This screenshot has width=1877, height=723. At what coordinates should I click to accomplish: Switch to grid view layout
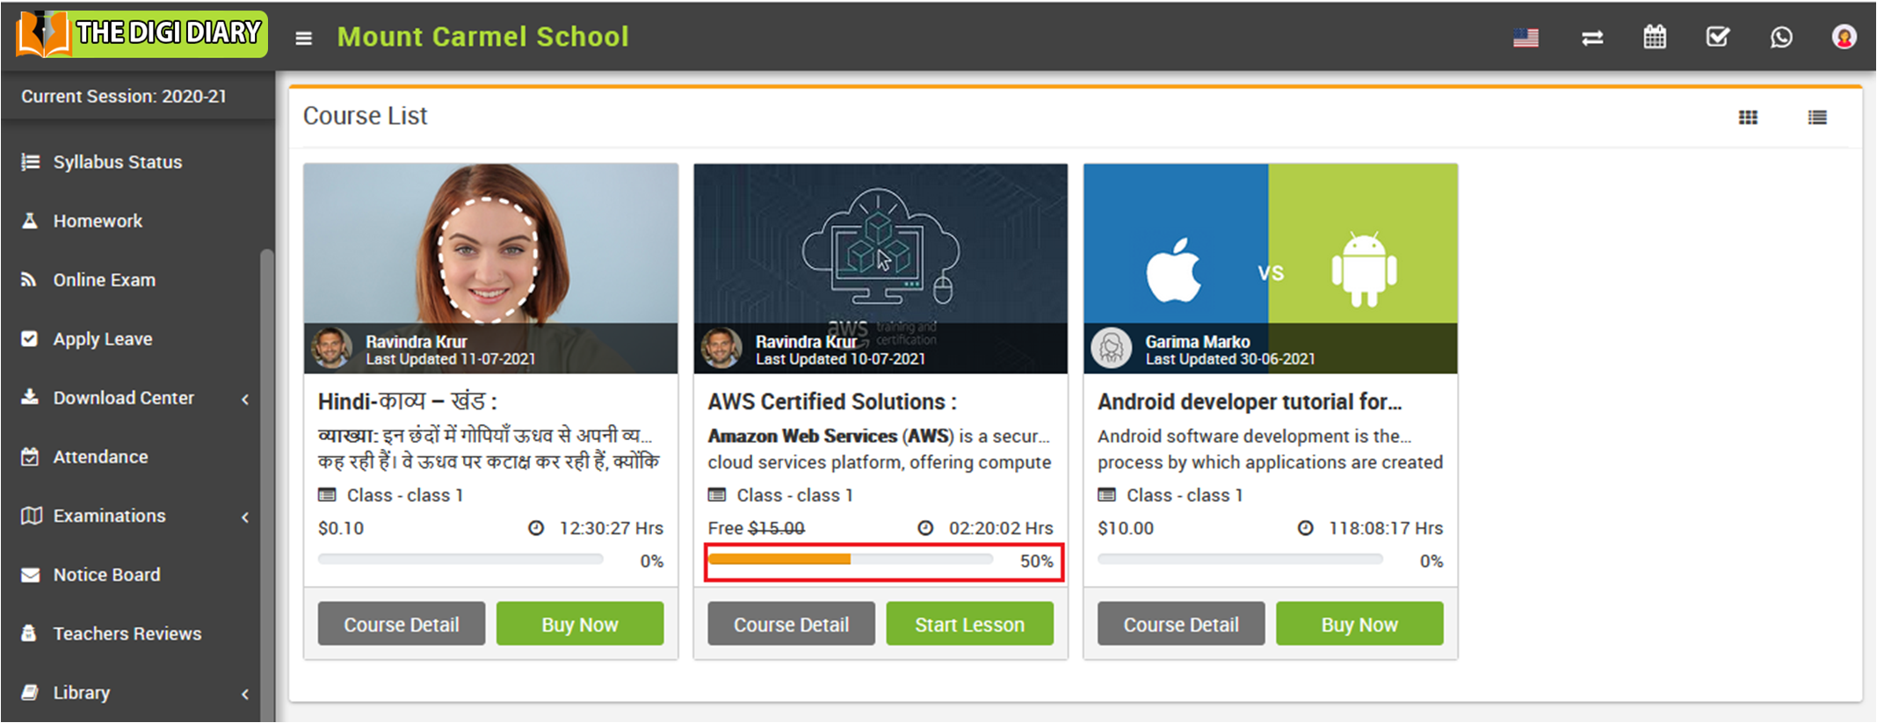[1748, 118]
